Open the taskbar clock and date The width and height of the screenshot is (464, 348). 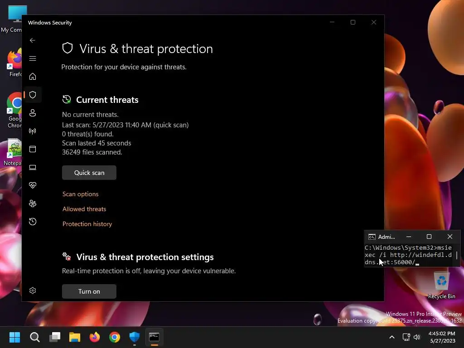coord(442,337)
